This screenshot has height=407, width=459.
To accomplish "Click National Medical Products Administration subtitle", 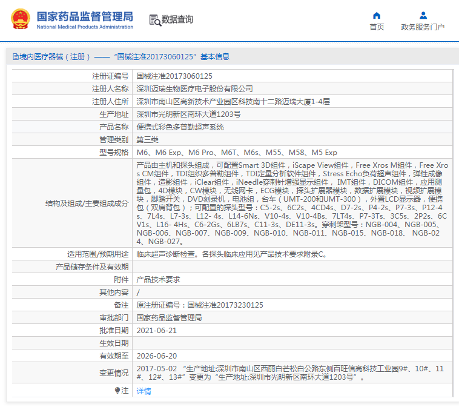I will coord(85,27).
